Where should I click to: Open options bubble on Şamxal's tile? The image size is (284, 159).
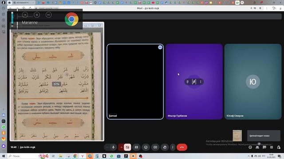160,47
